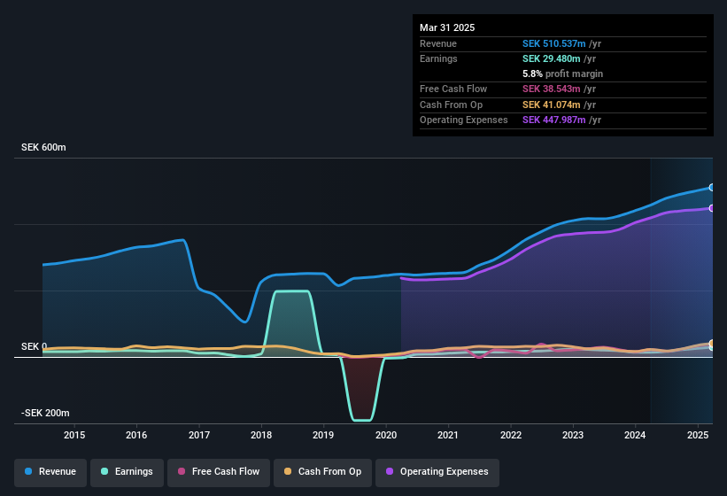Click the 2022 x-axis label
727x496 pixels.
point(510,435)
